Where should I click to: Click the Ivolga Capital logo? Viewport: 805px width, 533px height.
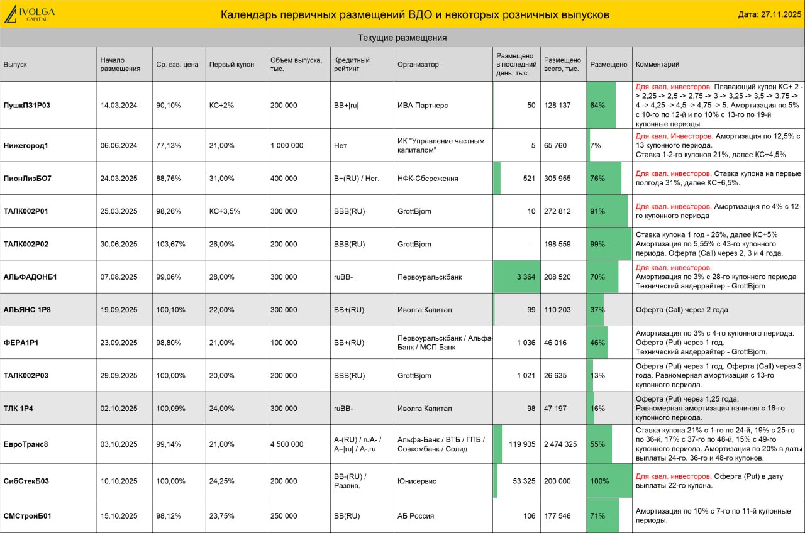coord(30,14)
